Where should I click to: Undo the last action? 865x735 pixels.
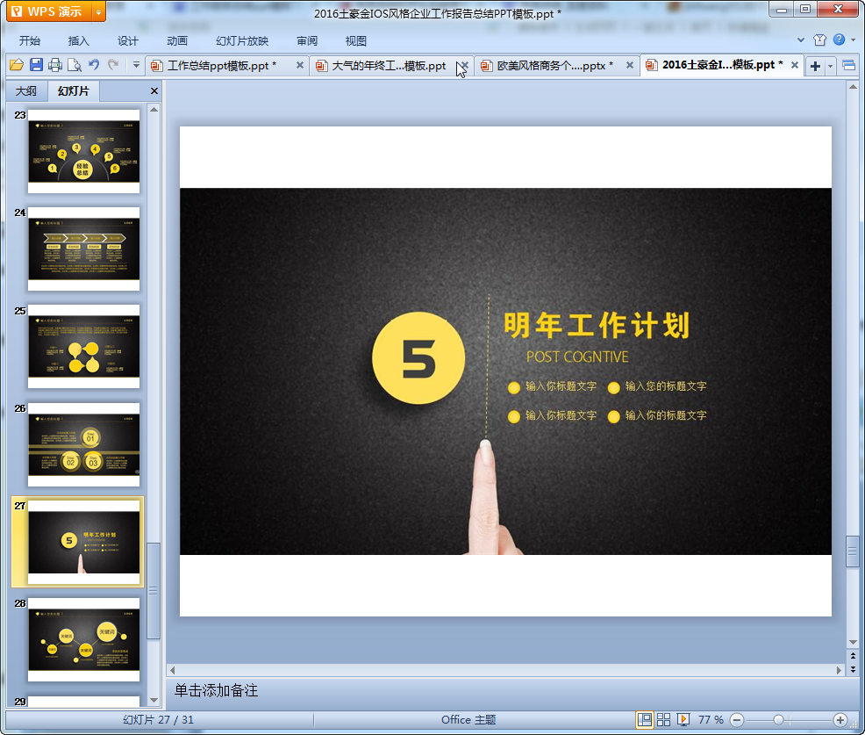pyautogui.click(x=94, y=65)
